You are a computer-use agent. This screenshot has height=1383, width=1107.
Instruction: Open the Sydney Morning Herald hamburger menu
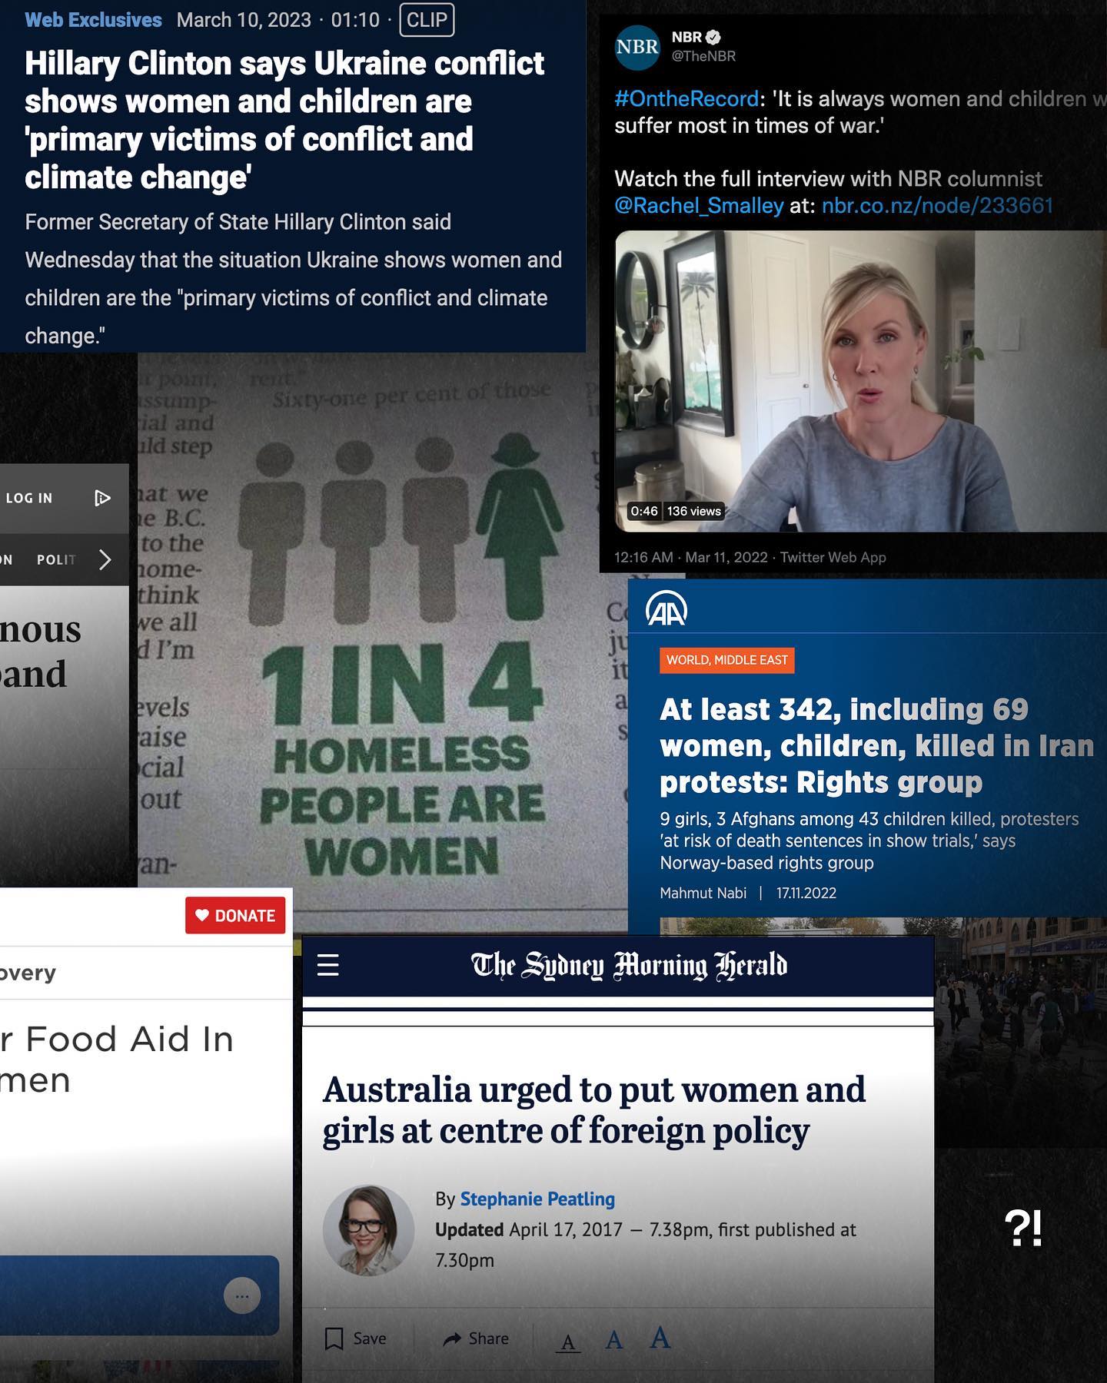pyautogui.click(x=328, y=965)
